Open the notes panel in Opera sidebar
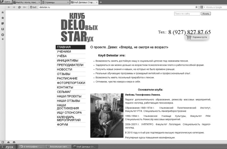Image resolution: width=227 pixels, height=149 pixels. [x=3, y=23]
